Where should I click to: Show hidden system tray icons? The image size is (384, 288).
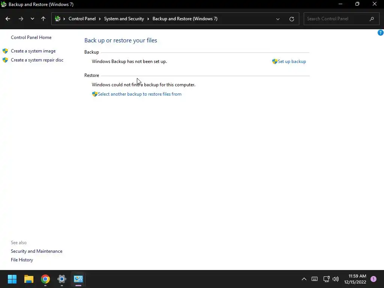[304, 279]
